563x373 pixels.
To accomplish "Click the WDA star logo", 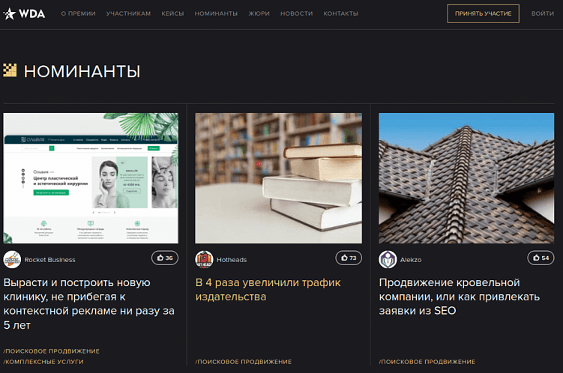I will pyautogui.click(x=24, y=13).
